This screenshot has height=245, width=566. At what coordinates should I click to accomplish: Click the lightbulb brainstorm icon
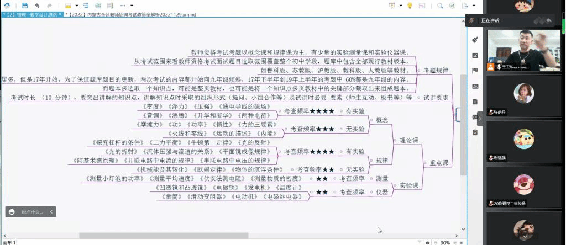(410, 6)
